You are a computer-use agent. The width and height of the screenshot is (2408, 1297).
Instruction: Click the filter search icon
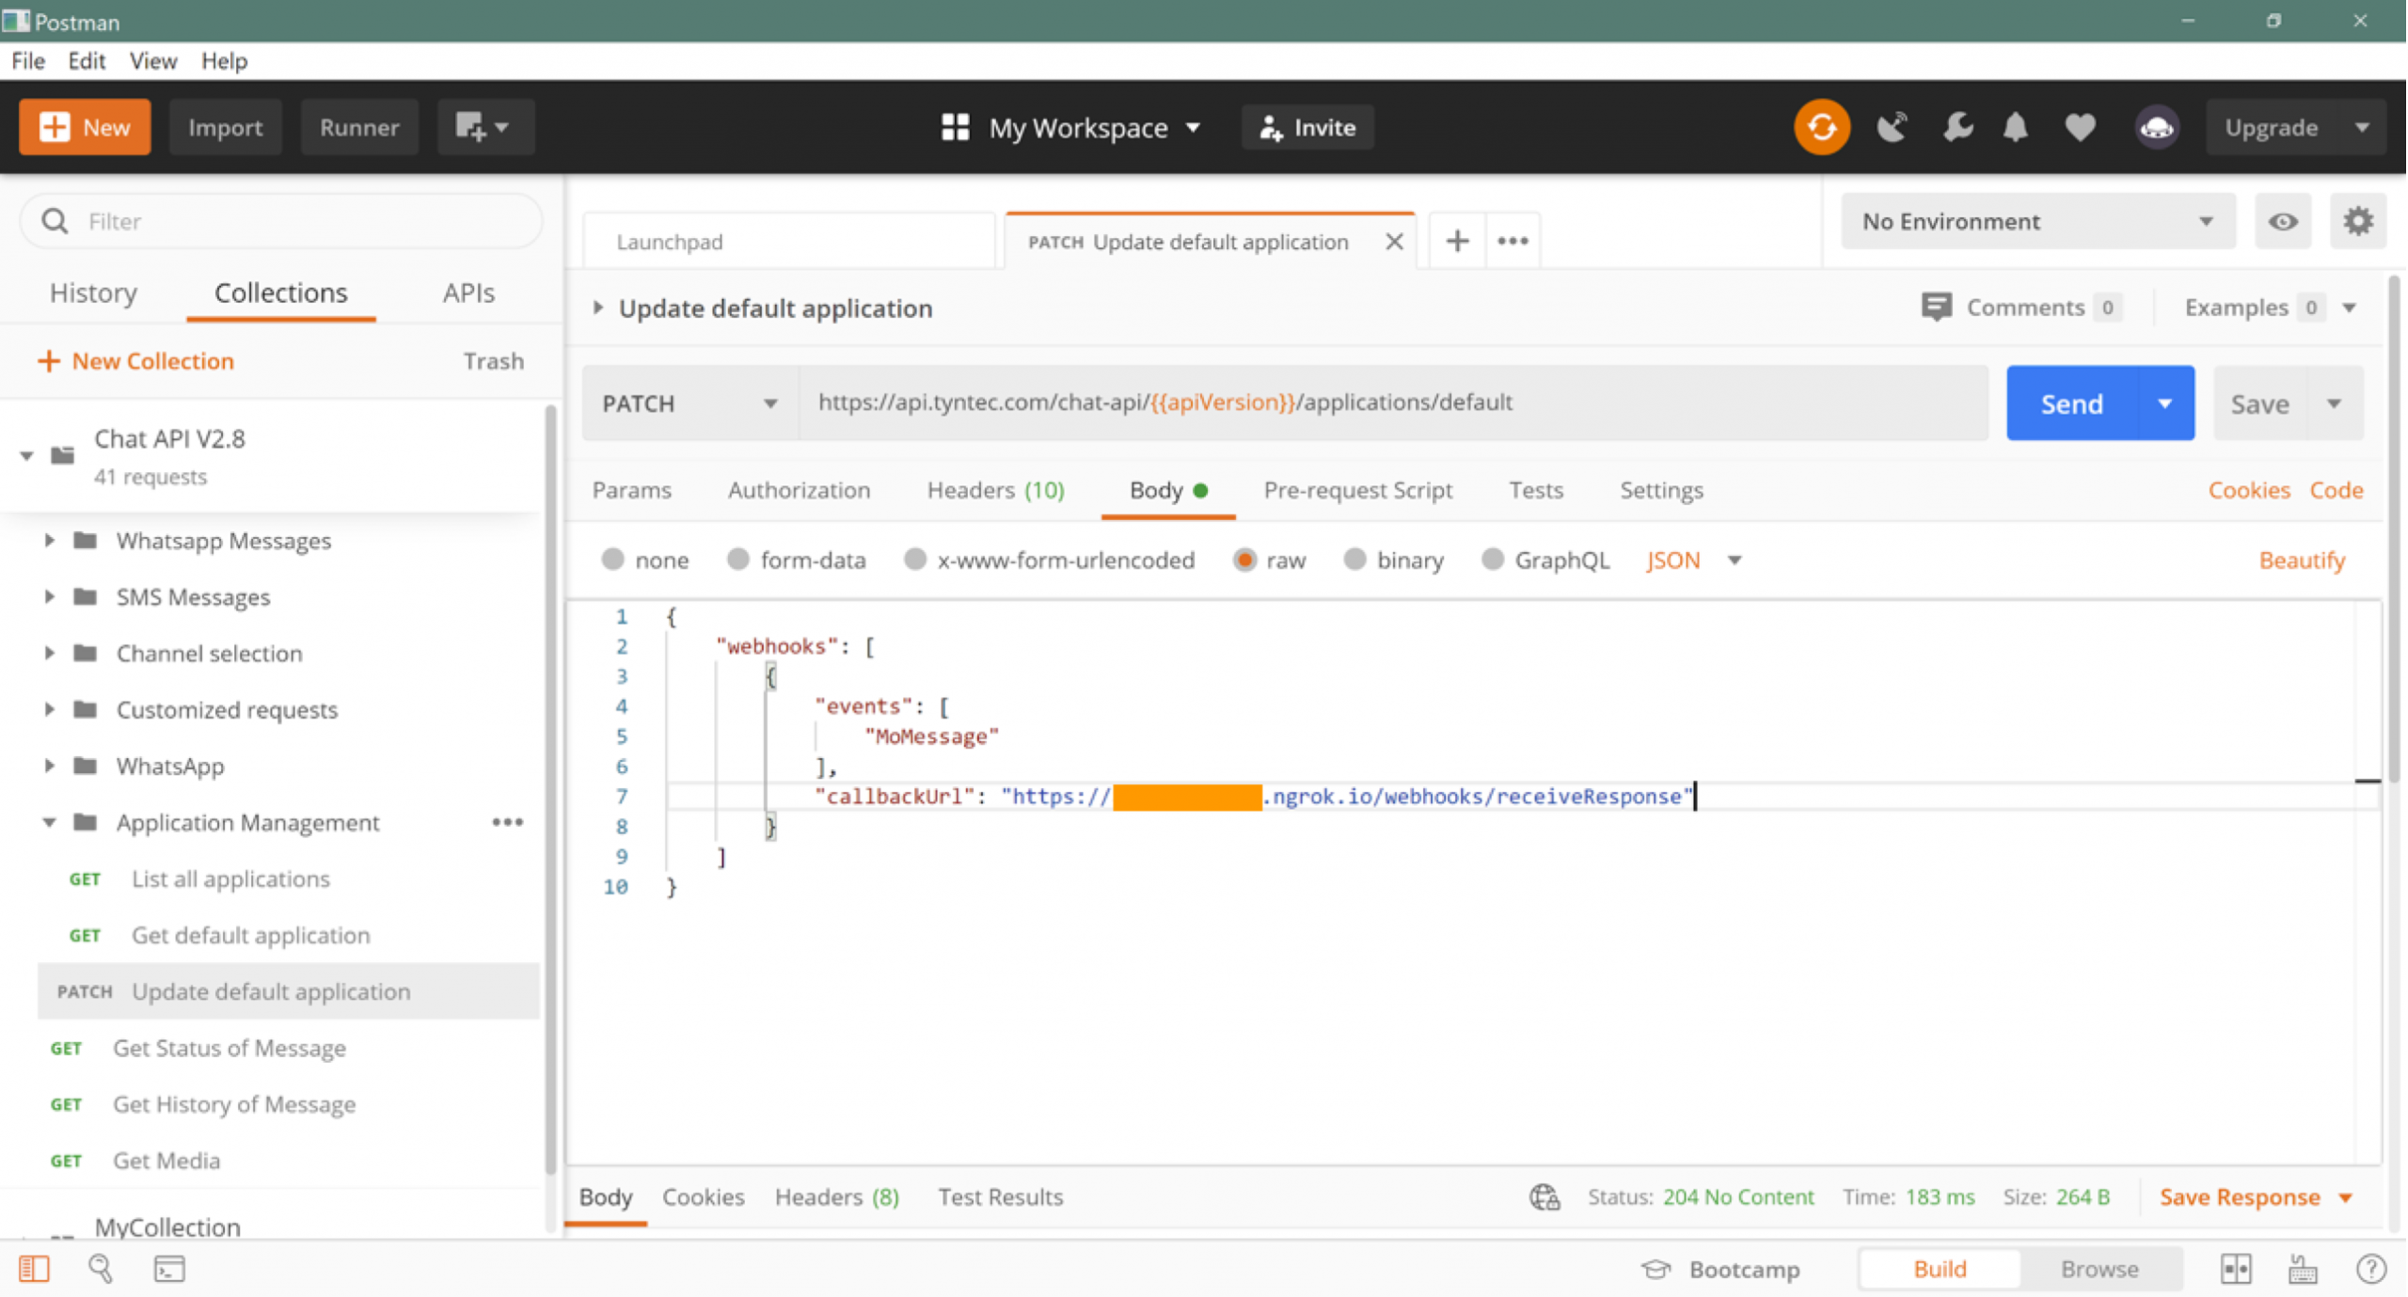click(x=55, y=221)
